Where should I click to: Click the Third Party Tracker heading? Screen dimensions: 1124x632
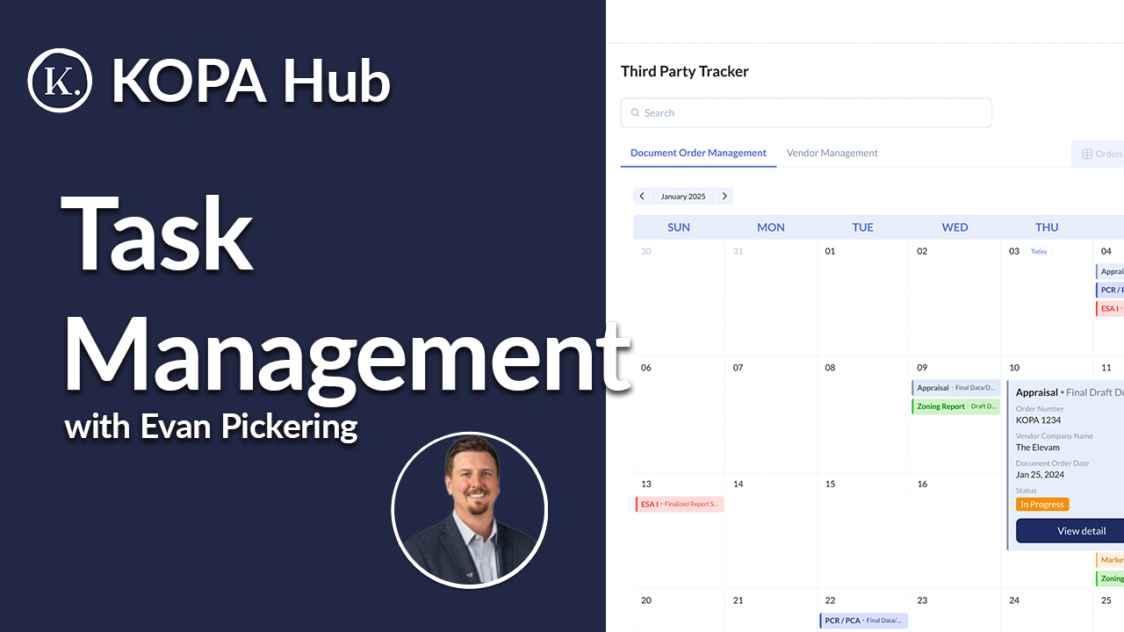(x=685, y=72)
